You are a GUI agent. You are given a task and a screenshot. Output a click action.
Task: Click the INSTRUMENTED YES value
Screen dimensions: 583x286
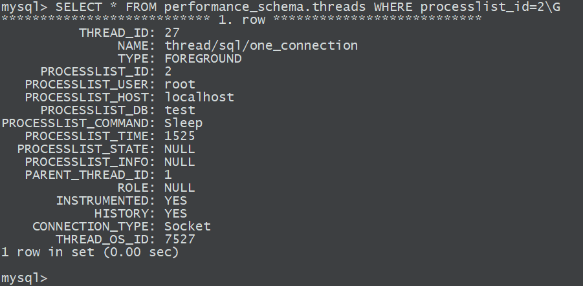click(176, 200)
